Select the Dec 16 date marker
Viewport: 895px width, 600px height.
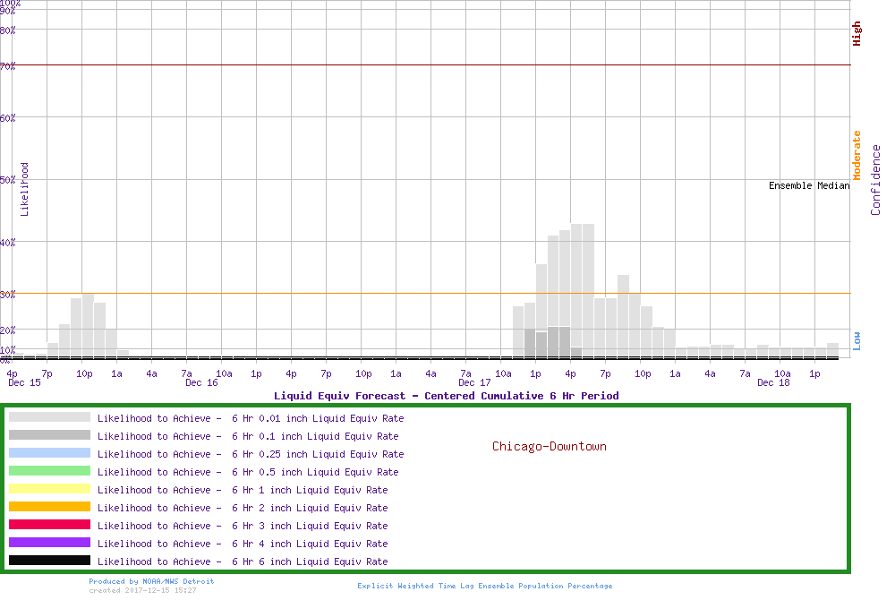[x=201, y=383]
